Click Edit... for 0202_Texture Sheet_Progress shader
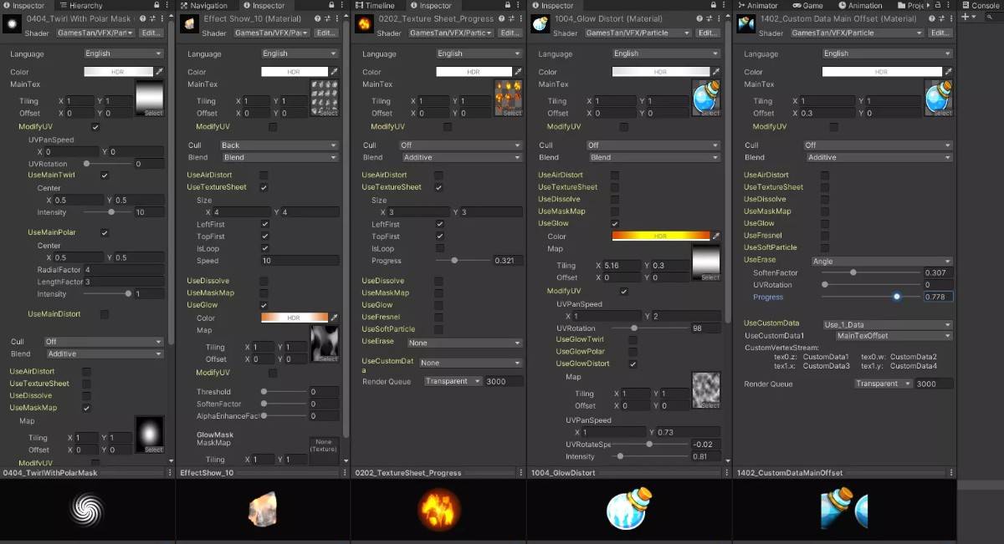Viewport: 1004px width, 544px height. click(510, 33)
